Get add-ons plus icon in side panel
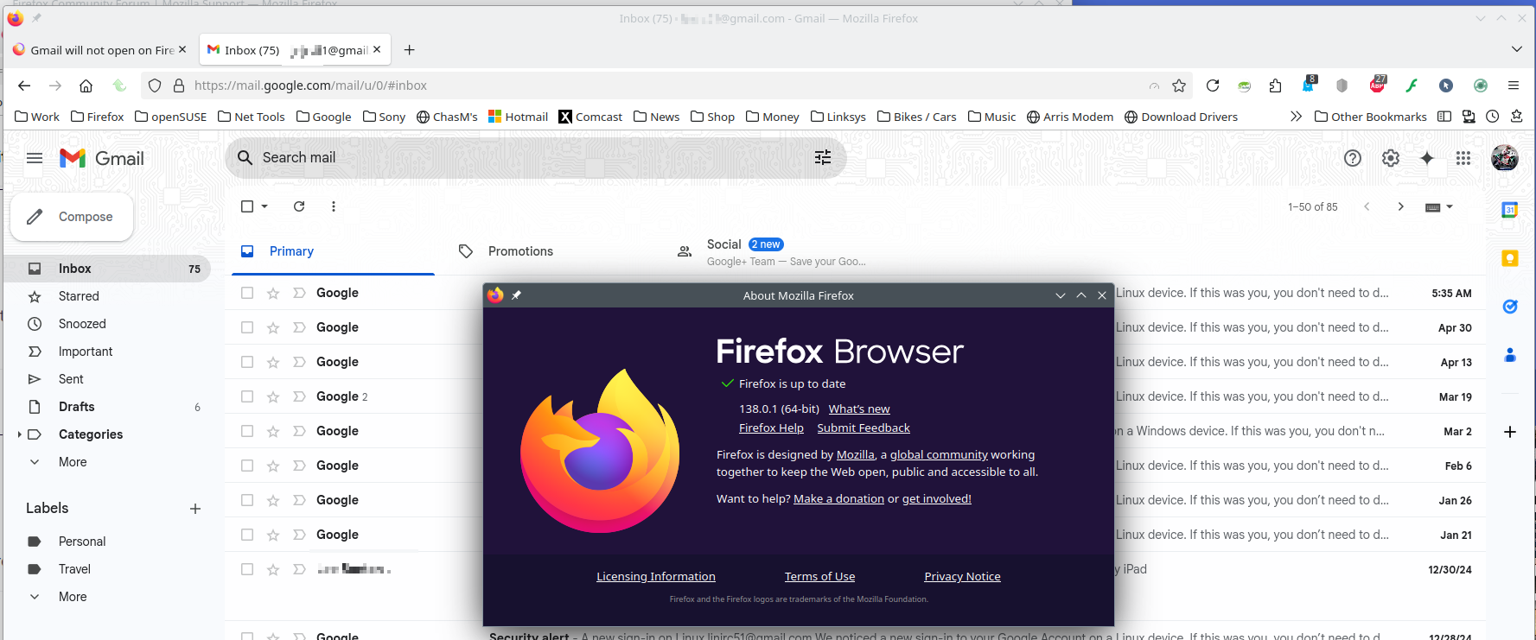This screenshot has width=1536, height=640. pos(1510,432)
